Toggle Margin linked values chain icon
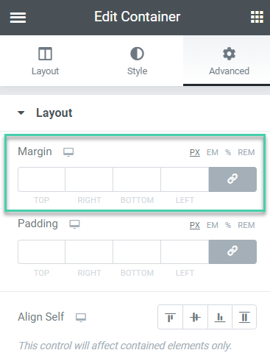Viewport: 270px width, 364px height. (232, 179)
